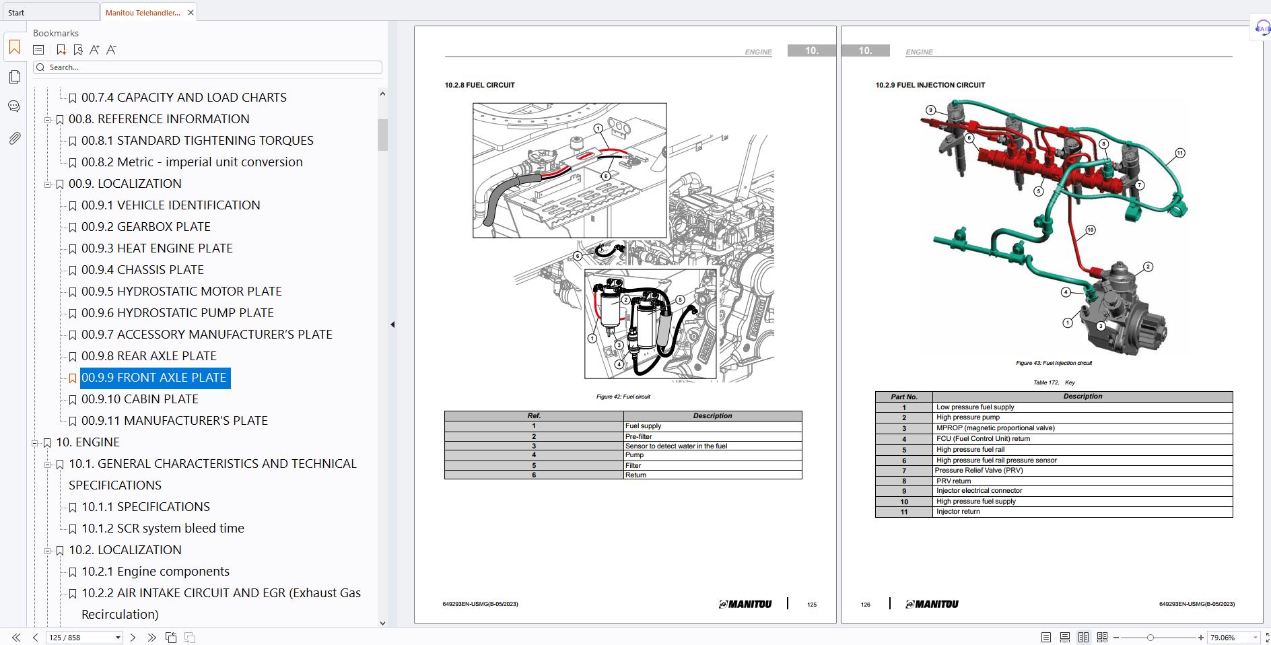Viewport: 1271px width, 645px height.
Task: Click the find current bookmark icon
Action: pos(77,50)
